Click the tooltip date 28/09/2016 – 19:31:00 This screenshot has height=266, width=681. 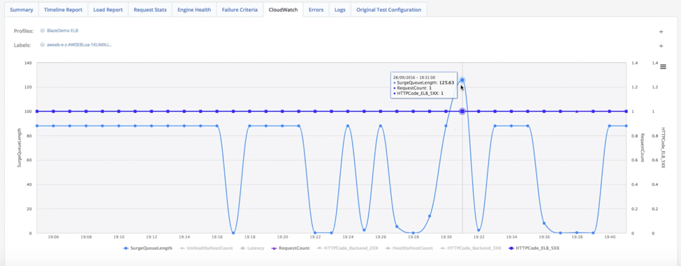tap(414, 77)
